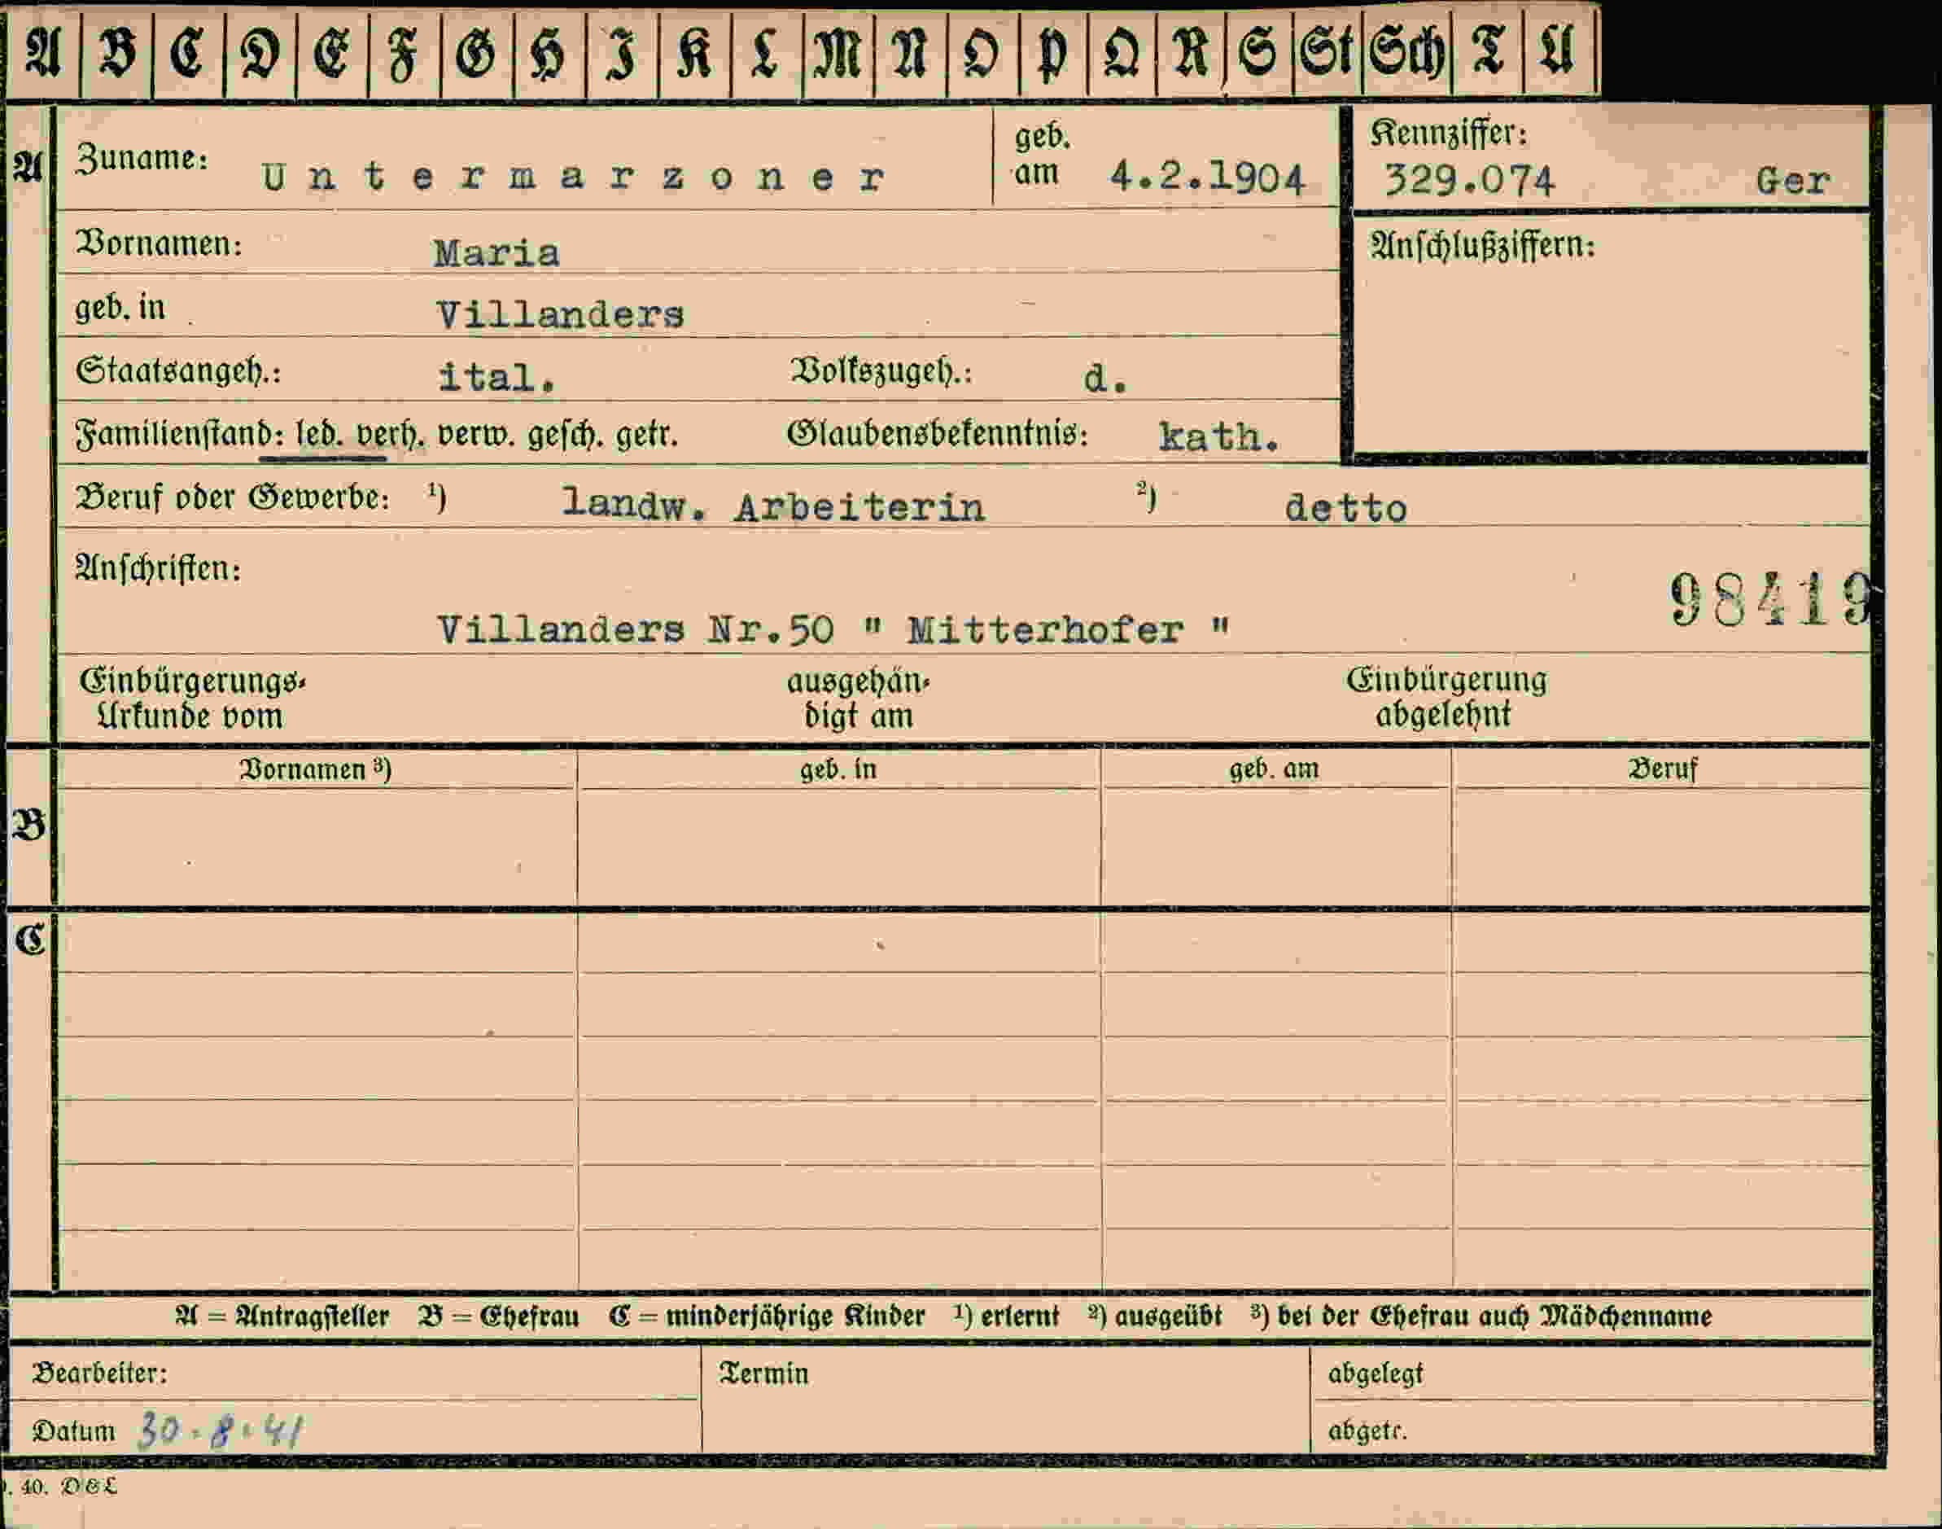This screenshot has width=1942, height=1529.
Task: Click the 'Anschriften:' label
Action: (158, 568)
